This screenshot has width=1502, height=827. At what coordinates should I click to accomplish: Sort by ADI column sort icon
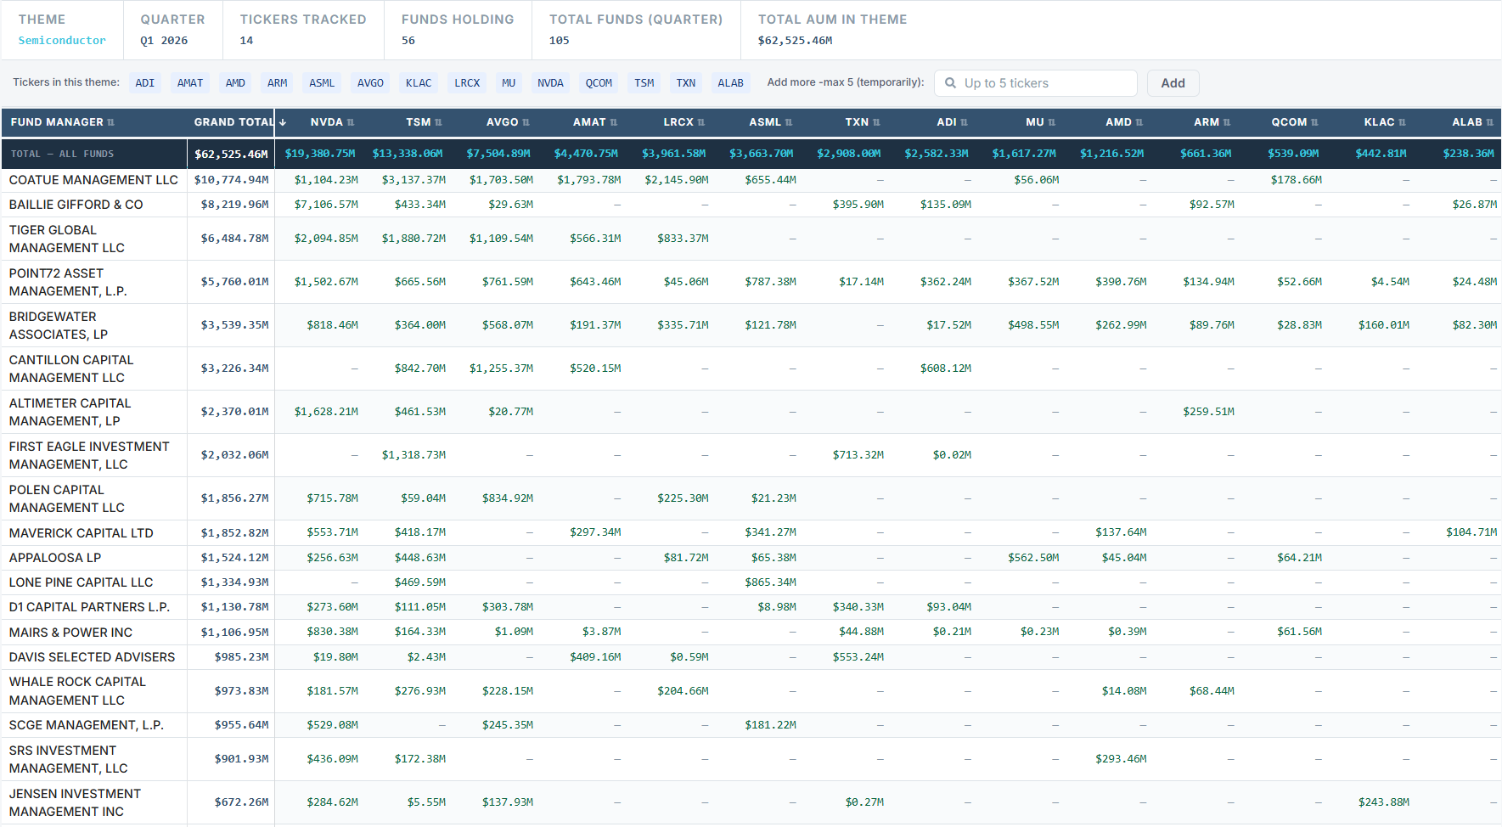coord(965,122)
